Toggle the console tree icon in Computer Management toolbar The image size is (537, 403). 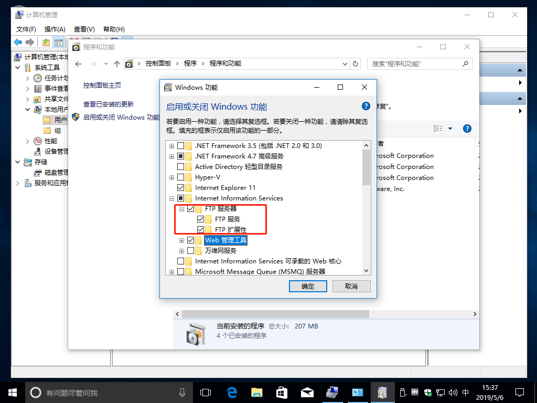[59, 43]
